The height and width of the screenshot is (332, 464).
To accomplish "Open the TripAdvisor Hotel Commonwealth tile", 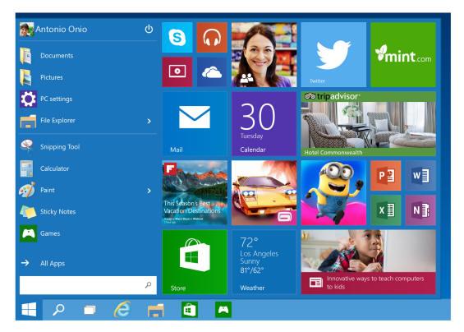I will 369,124.
